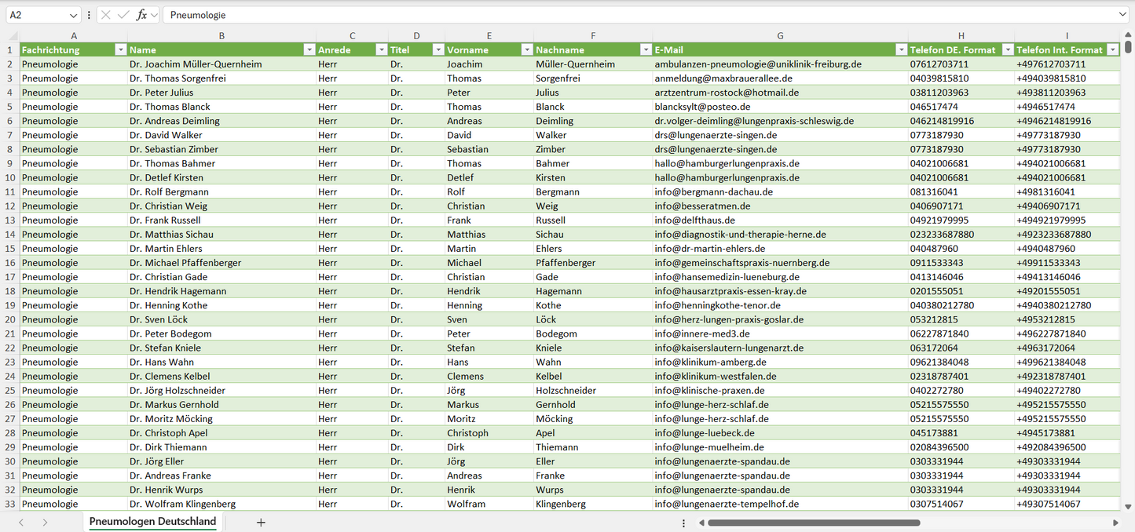Select email 'info@bergmann-dachau.de'
1135x532 pixels.
(x=780, y=191)
